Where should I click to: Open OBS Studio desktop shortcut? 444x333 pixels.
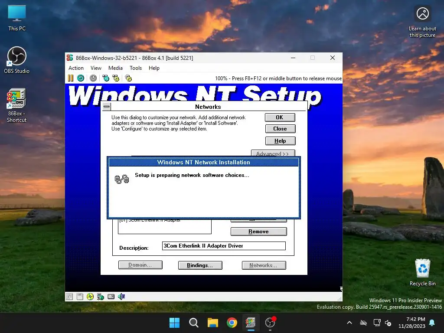pos(17,60)
